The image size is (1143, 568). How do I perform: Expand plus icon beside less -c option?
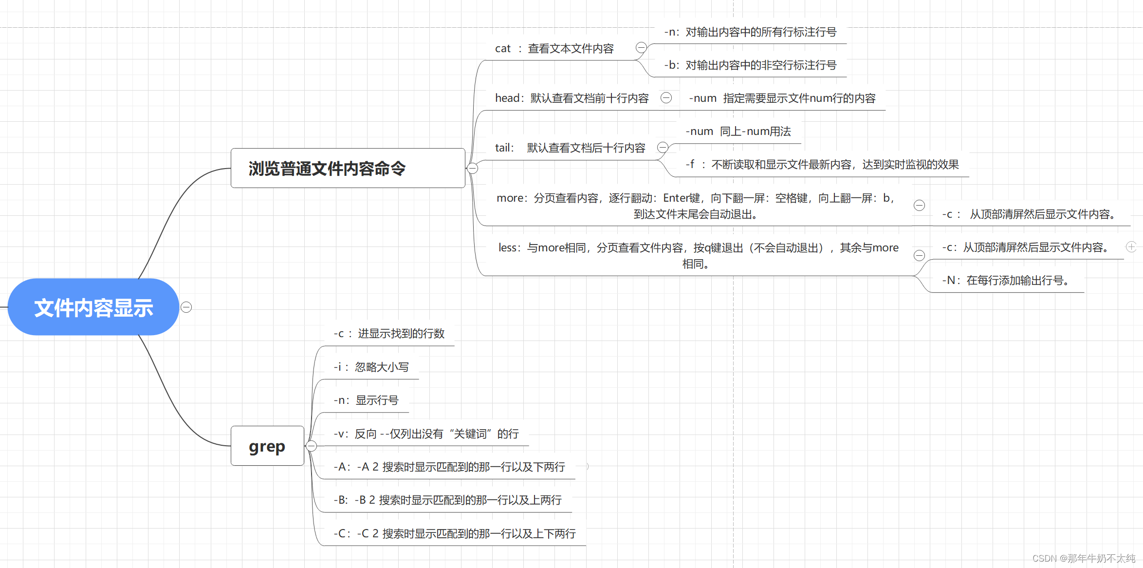point(1131,247)
